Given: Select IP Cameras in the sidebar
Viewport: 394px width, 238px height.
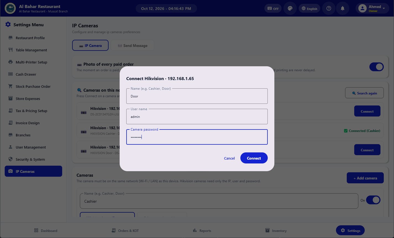Looking at the screenshot, I should [33, 171].
